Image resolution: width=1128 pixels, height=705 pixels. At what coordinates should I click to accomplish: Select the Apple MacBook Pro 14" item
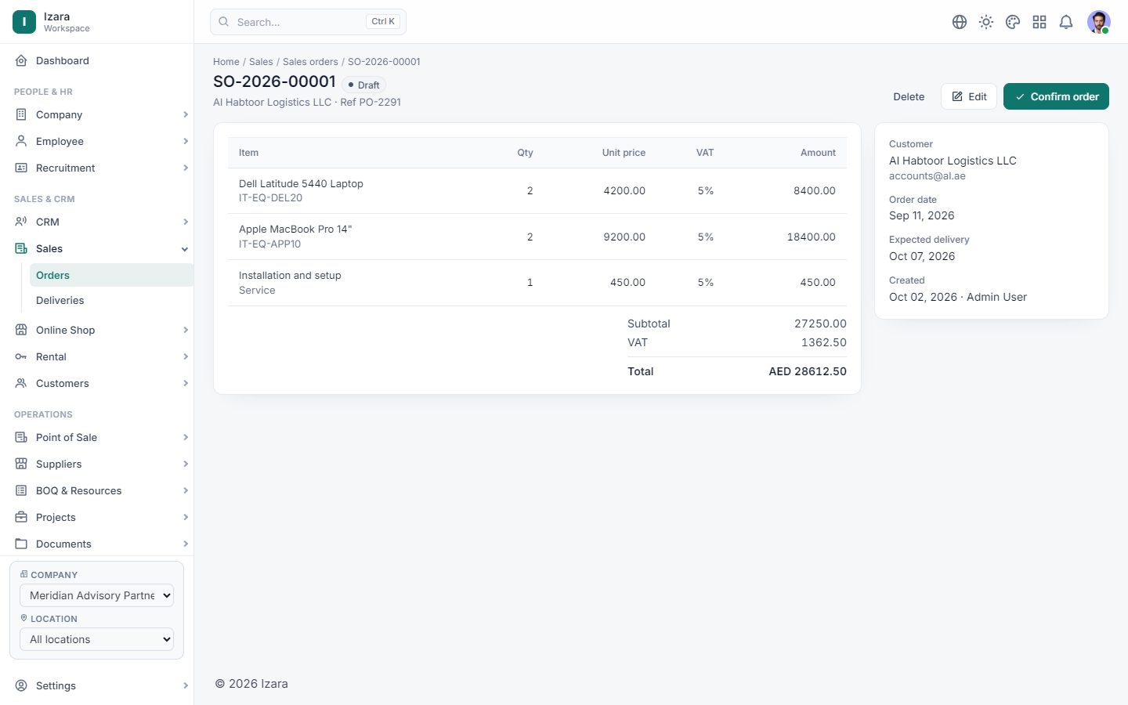pyautogui.click(x=295, y=229)
